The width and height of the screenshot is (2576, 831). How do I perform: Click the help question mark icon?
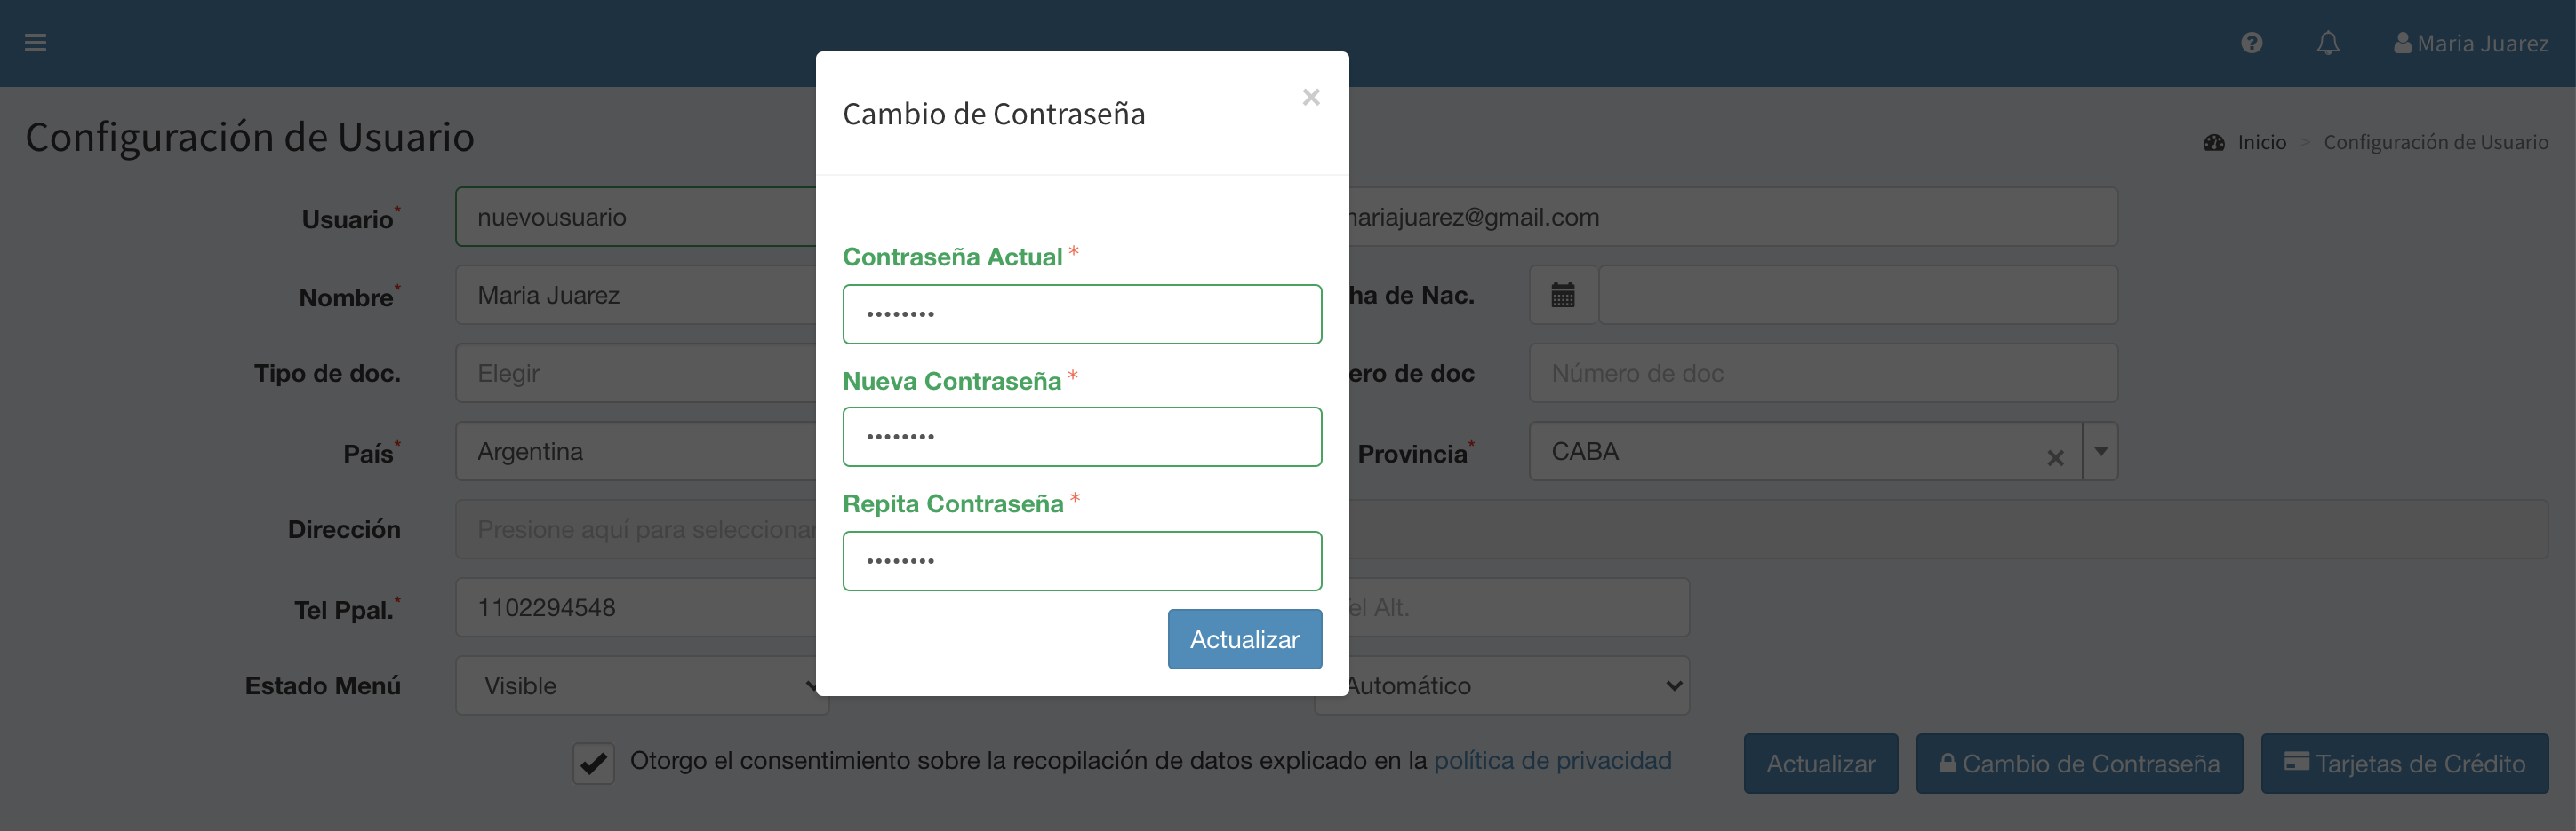(2251, 43)
